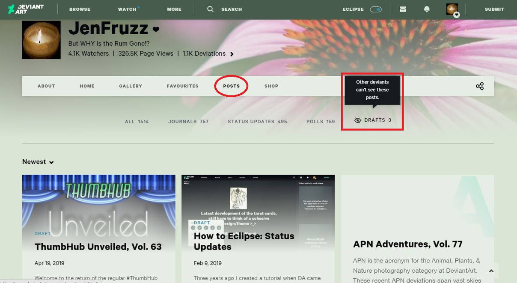Click the 1.1K Deviations link
This screenshot has height=283, width=517.
coord(204,54)
